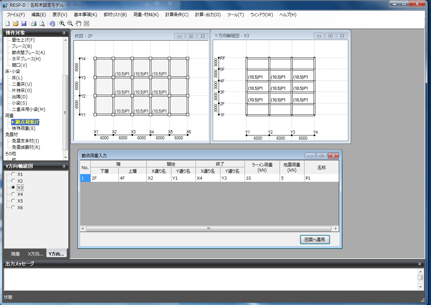Click the pin icon on 操作対象 panel
The height and width of the screenshot is (305, 431).
coord(64,33)
